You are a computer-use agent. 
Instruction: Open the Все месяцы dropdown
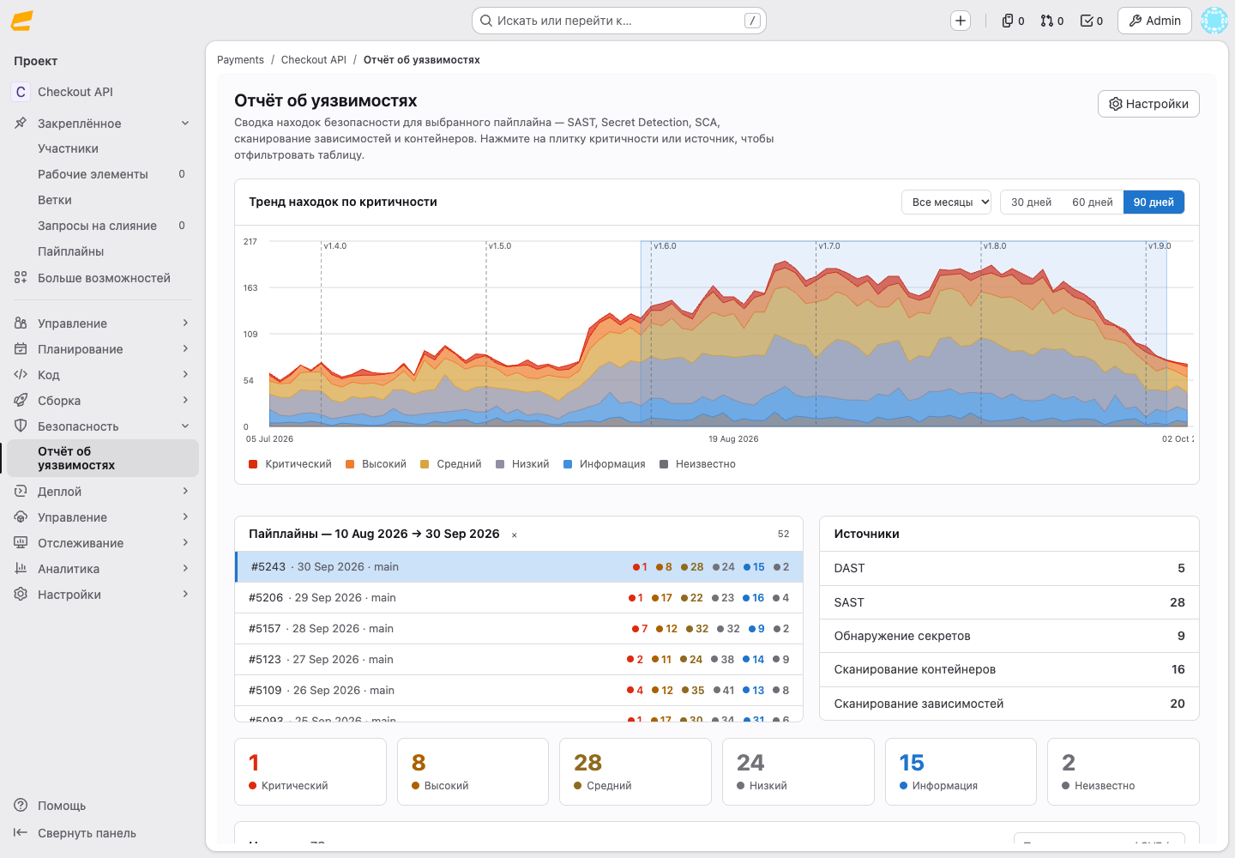pyautogui.click(x=947, y=202)
